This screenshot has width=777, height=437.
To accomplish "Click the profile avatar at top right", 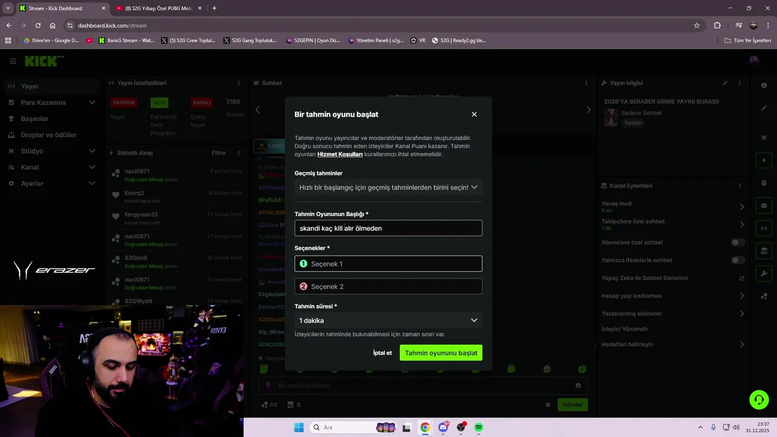I will click(754, 60).
